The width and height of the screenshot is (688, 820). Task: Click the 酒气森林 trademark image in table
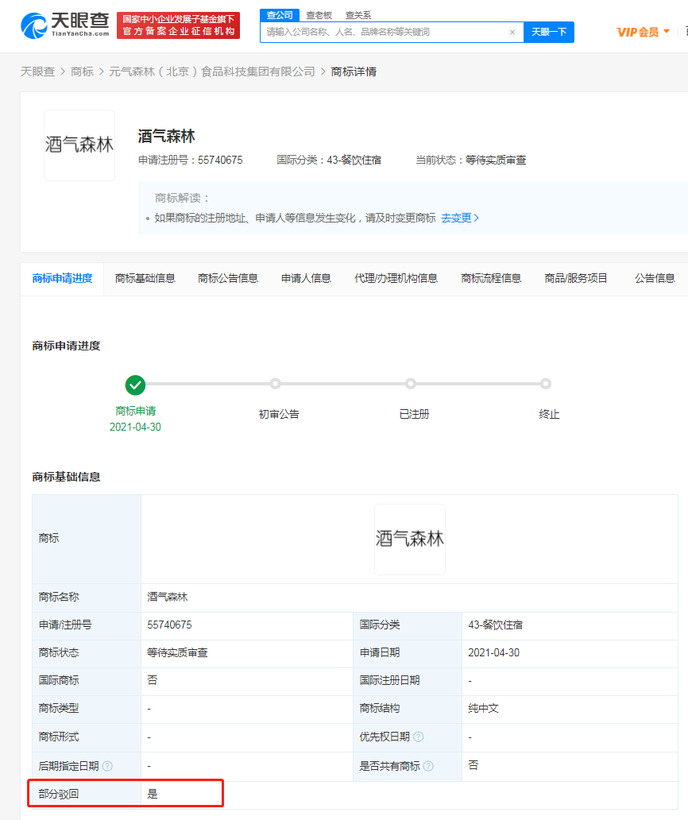tap(409, 539)
